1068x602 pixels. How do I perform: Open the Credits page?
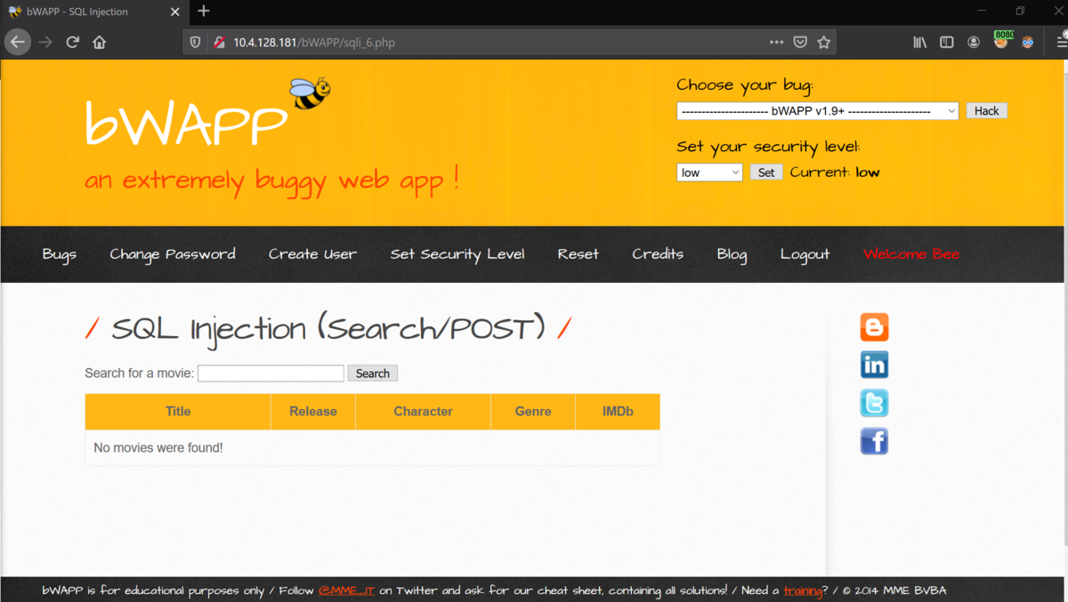[x=658, y=254]
